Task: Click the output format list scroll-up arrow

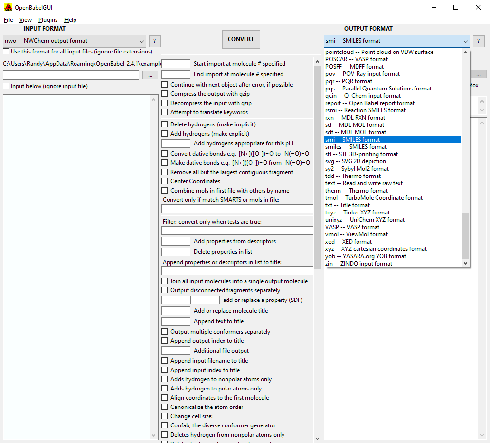Action: point(465,53)
